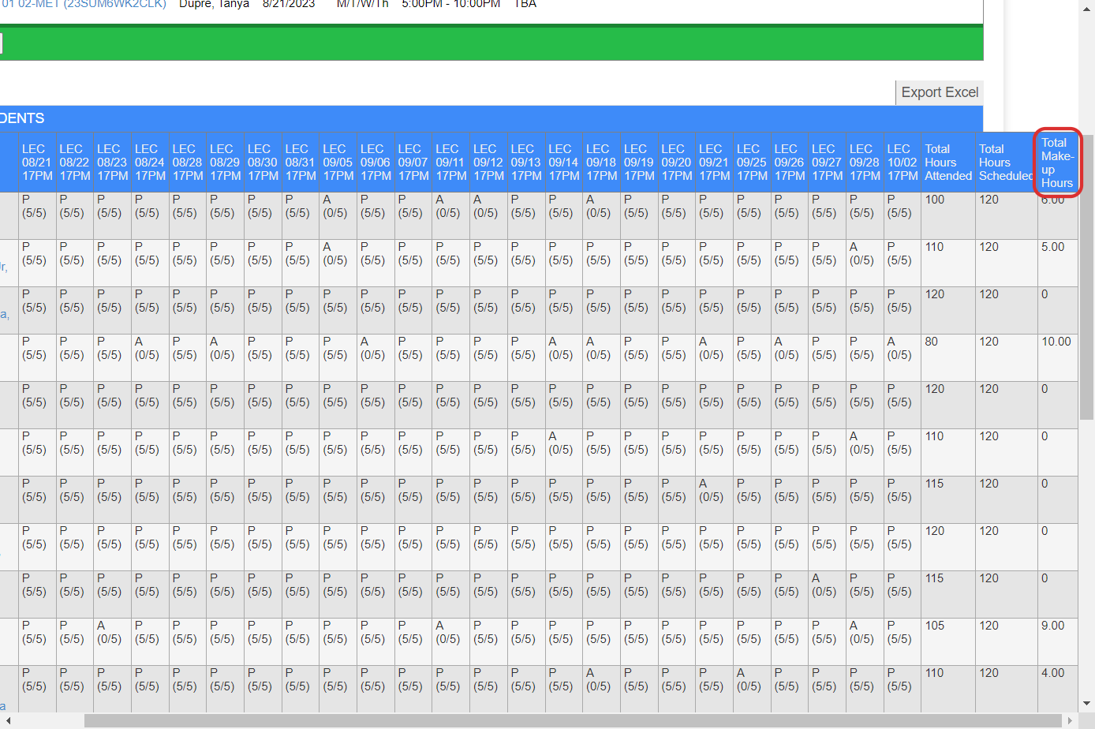1095x729 pixels.
Task: Select first row's absent cell under LEC 09/05
Action: (x=334, y=207)
